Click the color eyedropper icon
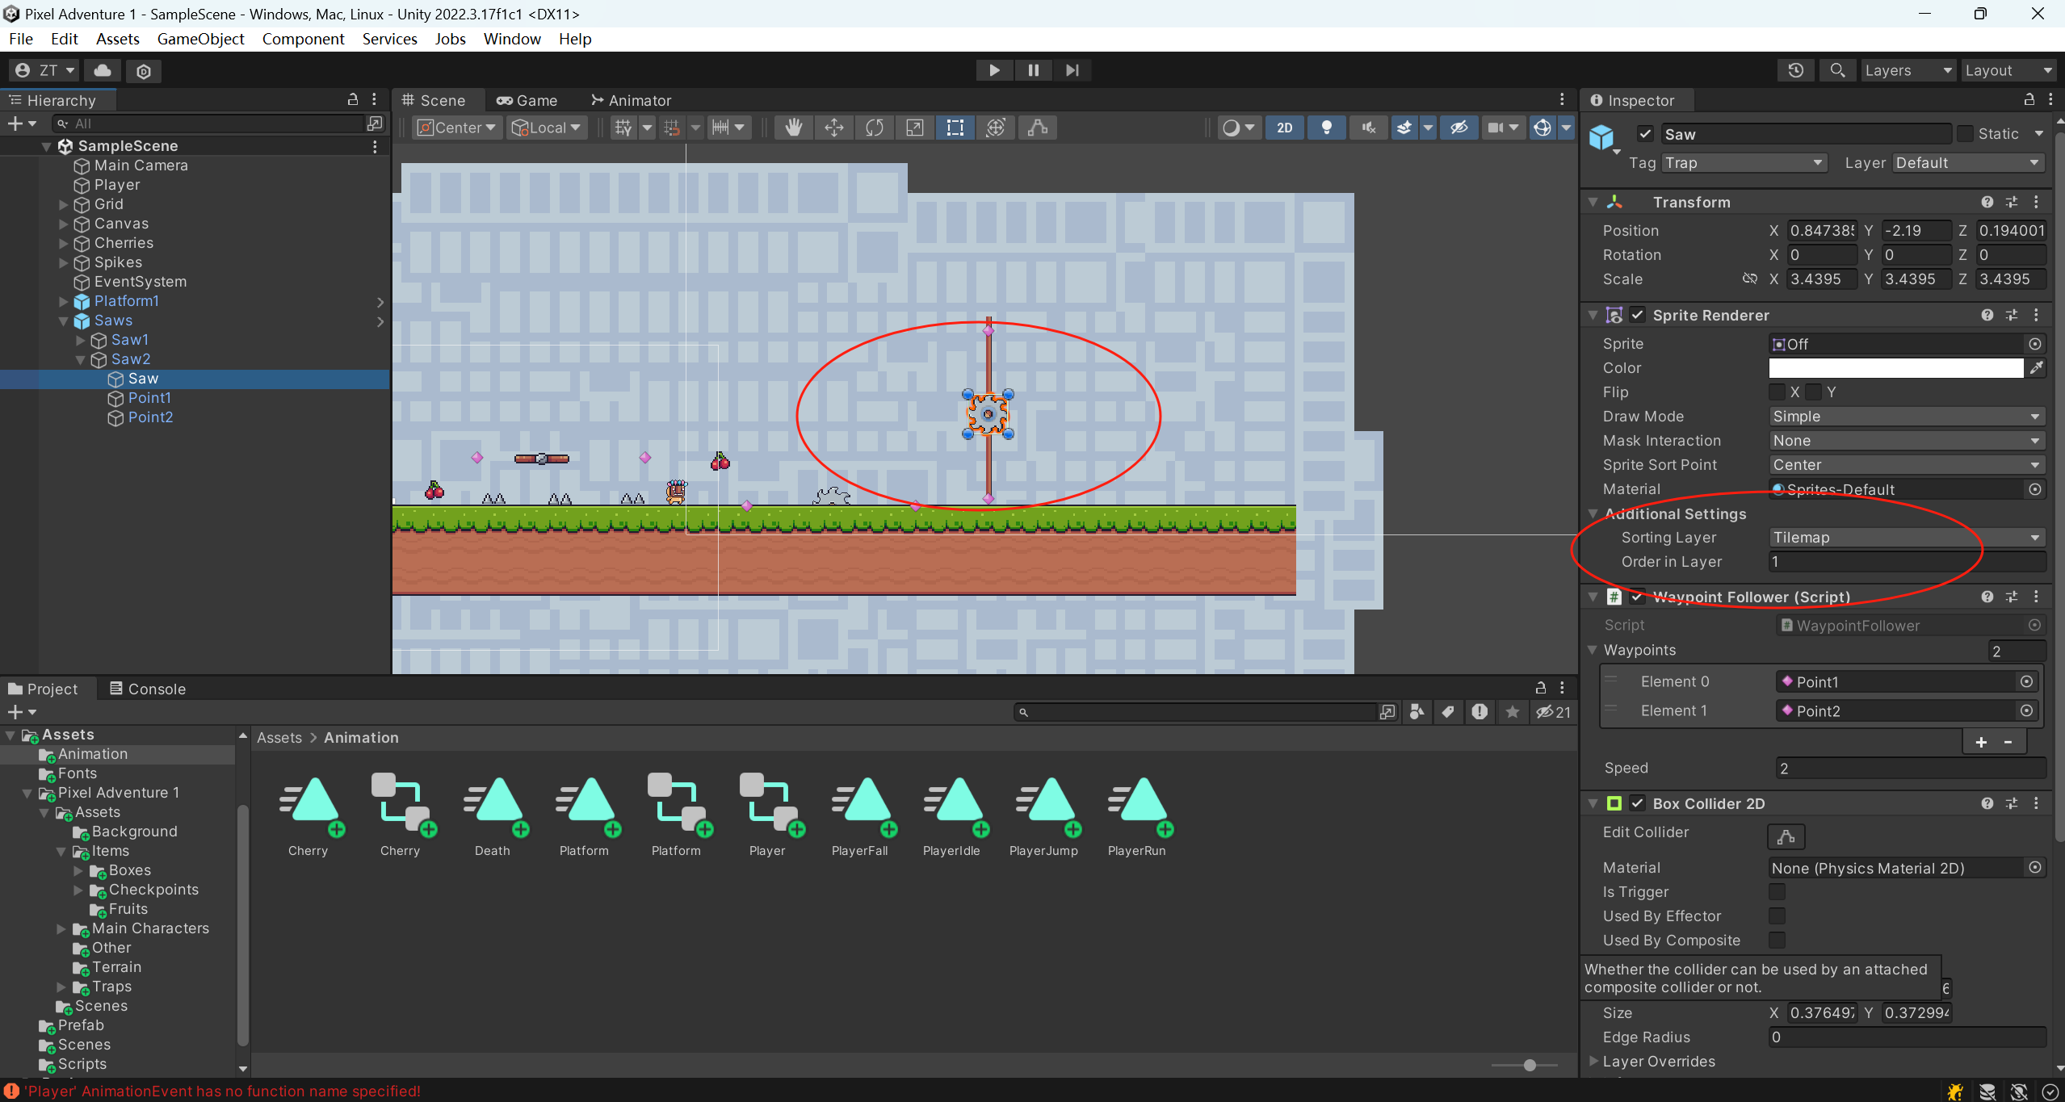2065x1102 pixels. 2037,368
